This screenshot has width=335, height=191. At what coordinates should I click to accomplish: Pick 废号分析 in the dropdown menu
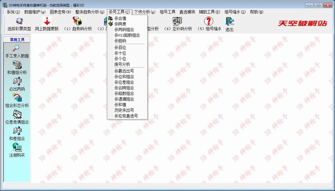pyautogui.click(x=122, y=64)
